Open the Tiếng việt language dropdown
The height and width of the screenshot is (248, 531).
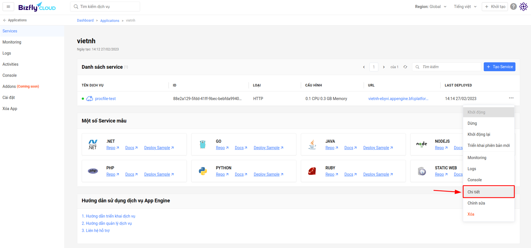pos(465,6)
